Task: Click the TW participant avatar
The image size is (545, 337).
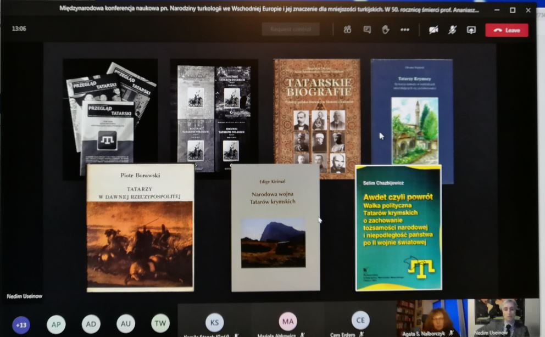Action: pyautogui.click(x=160, y=324)
